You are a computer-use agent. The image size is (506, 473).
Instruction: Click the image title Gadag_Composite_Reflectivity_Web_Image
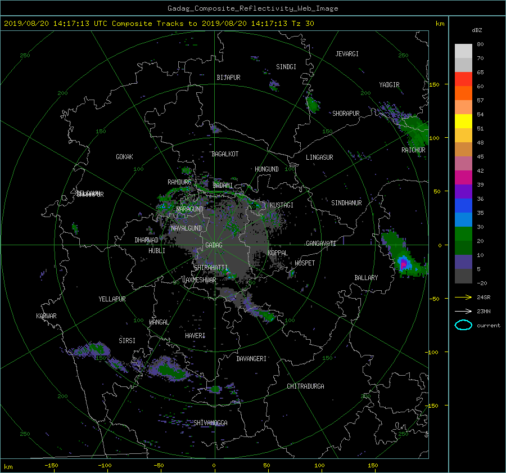point(252,8)
